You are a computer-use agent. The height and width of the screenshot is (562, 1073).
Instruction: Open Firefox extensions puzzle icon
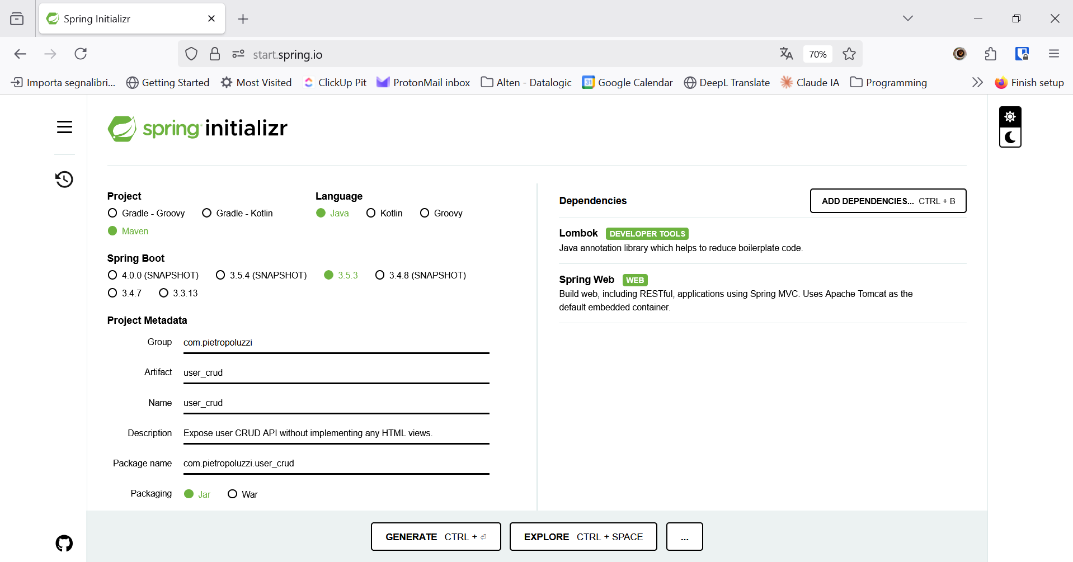[990, 54]
